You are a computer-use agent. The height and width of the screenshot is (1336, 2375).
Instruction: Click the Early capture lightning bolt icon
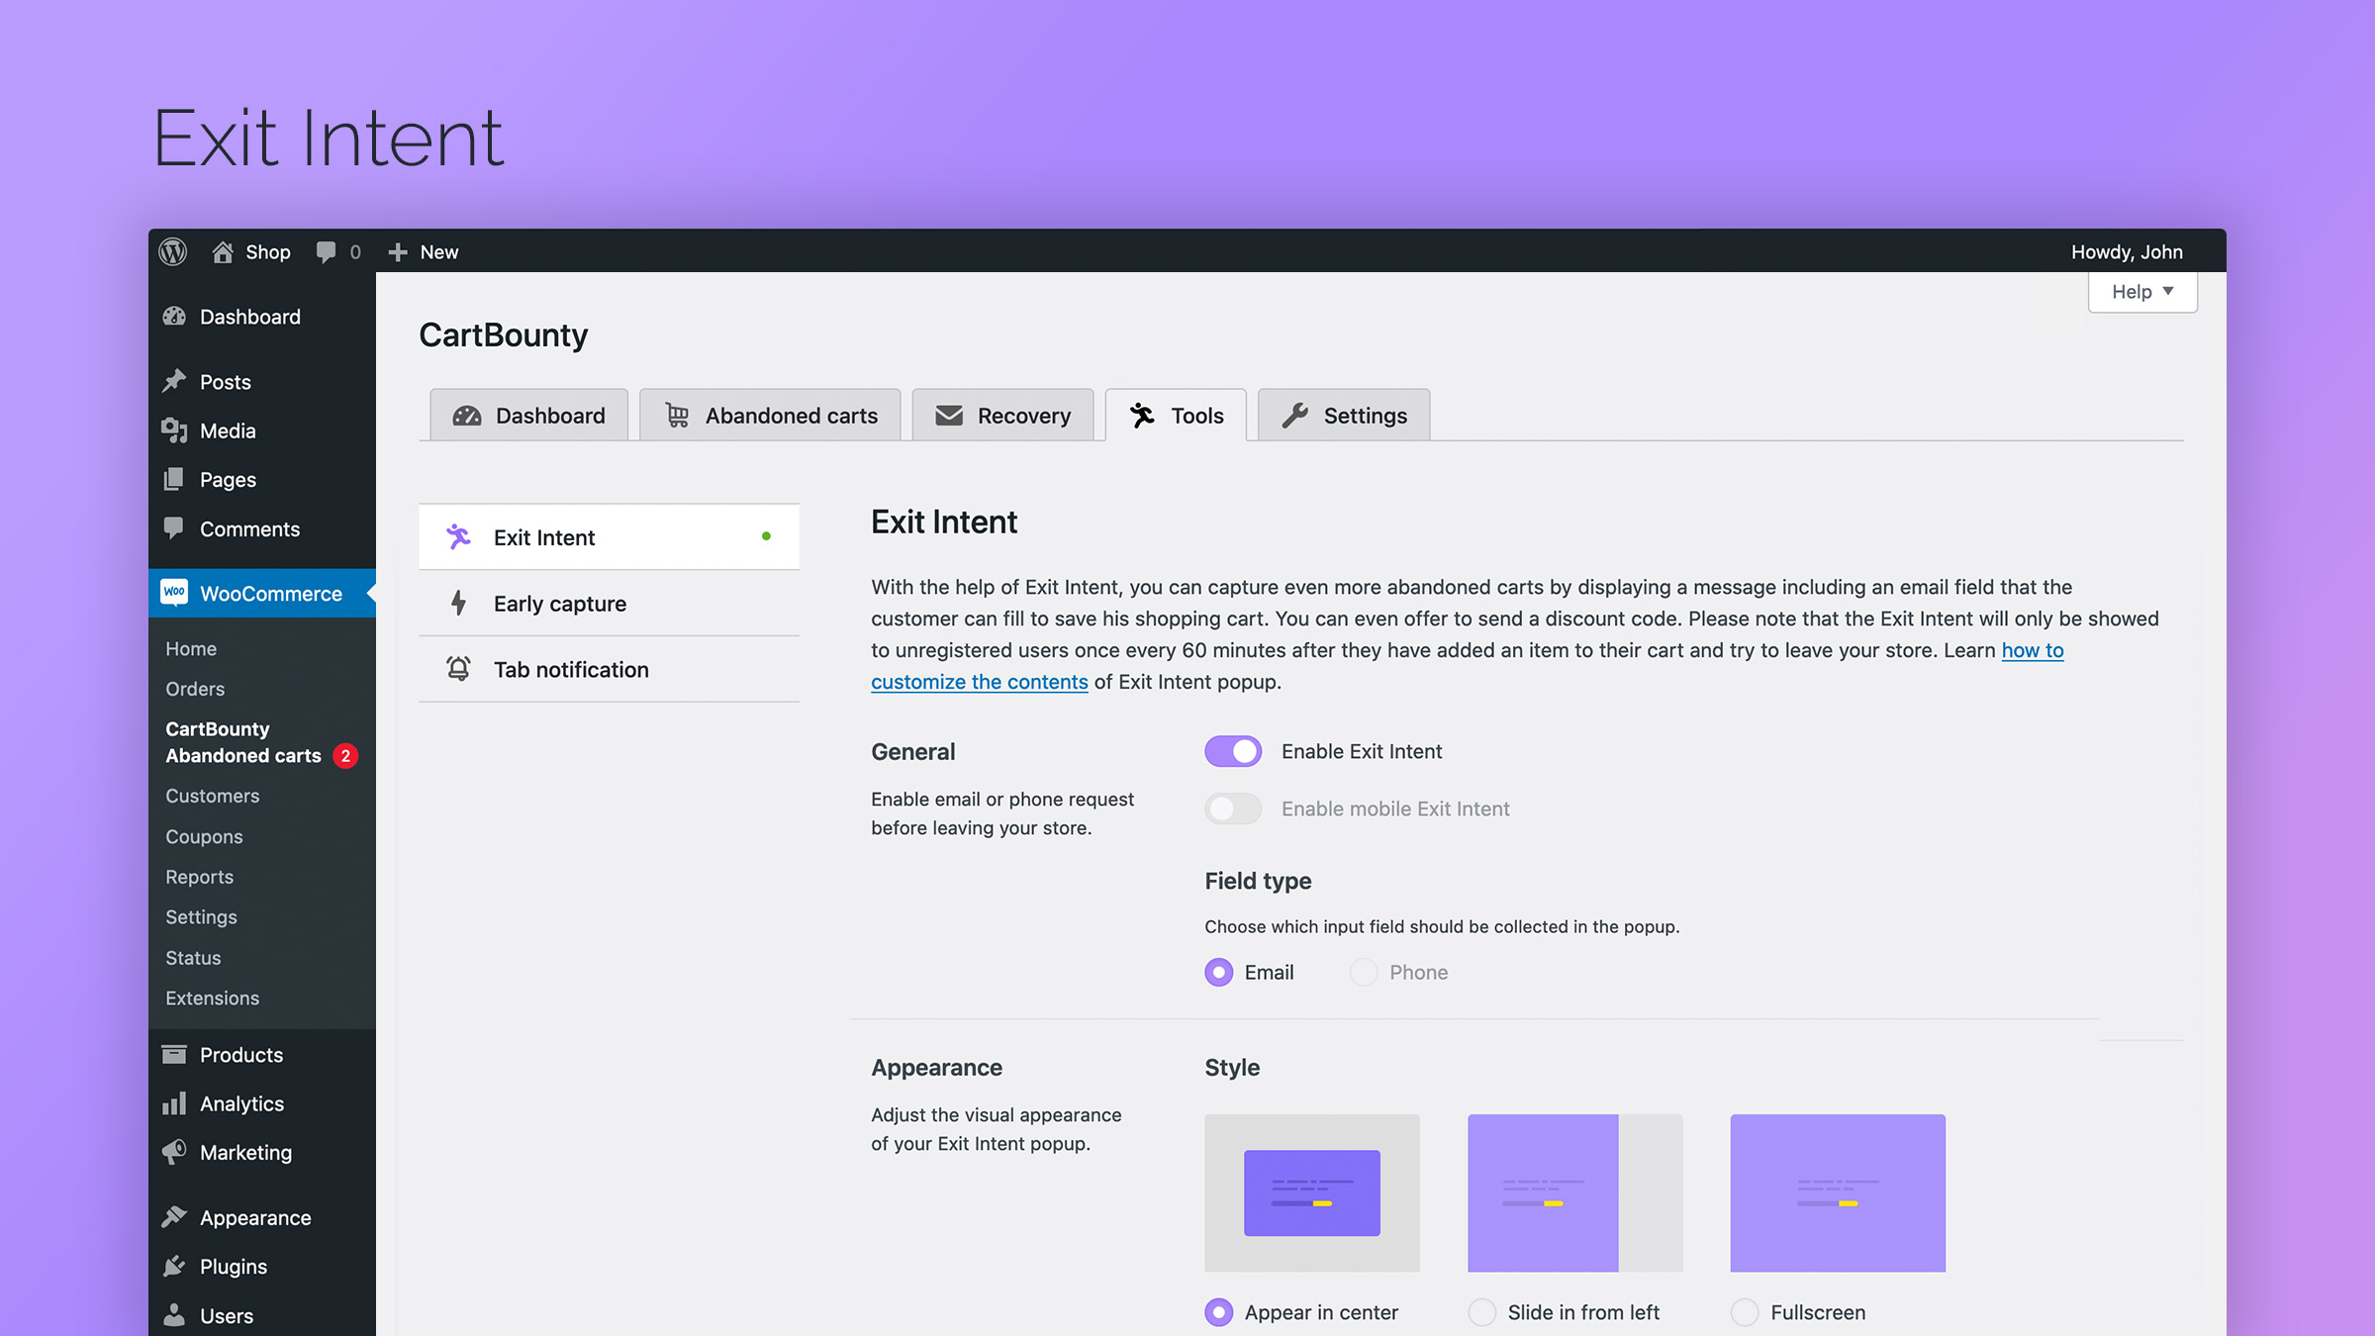pyautogui.click(x=458, y=602)
